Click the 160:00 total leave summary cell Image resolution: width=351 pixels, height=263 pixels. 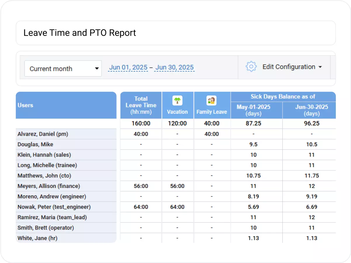[141, 123]
